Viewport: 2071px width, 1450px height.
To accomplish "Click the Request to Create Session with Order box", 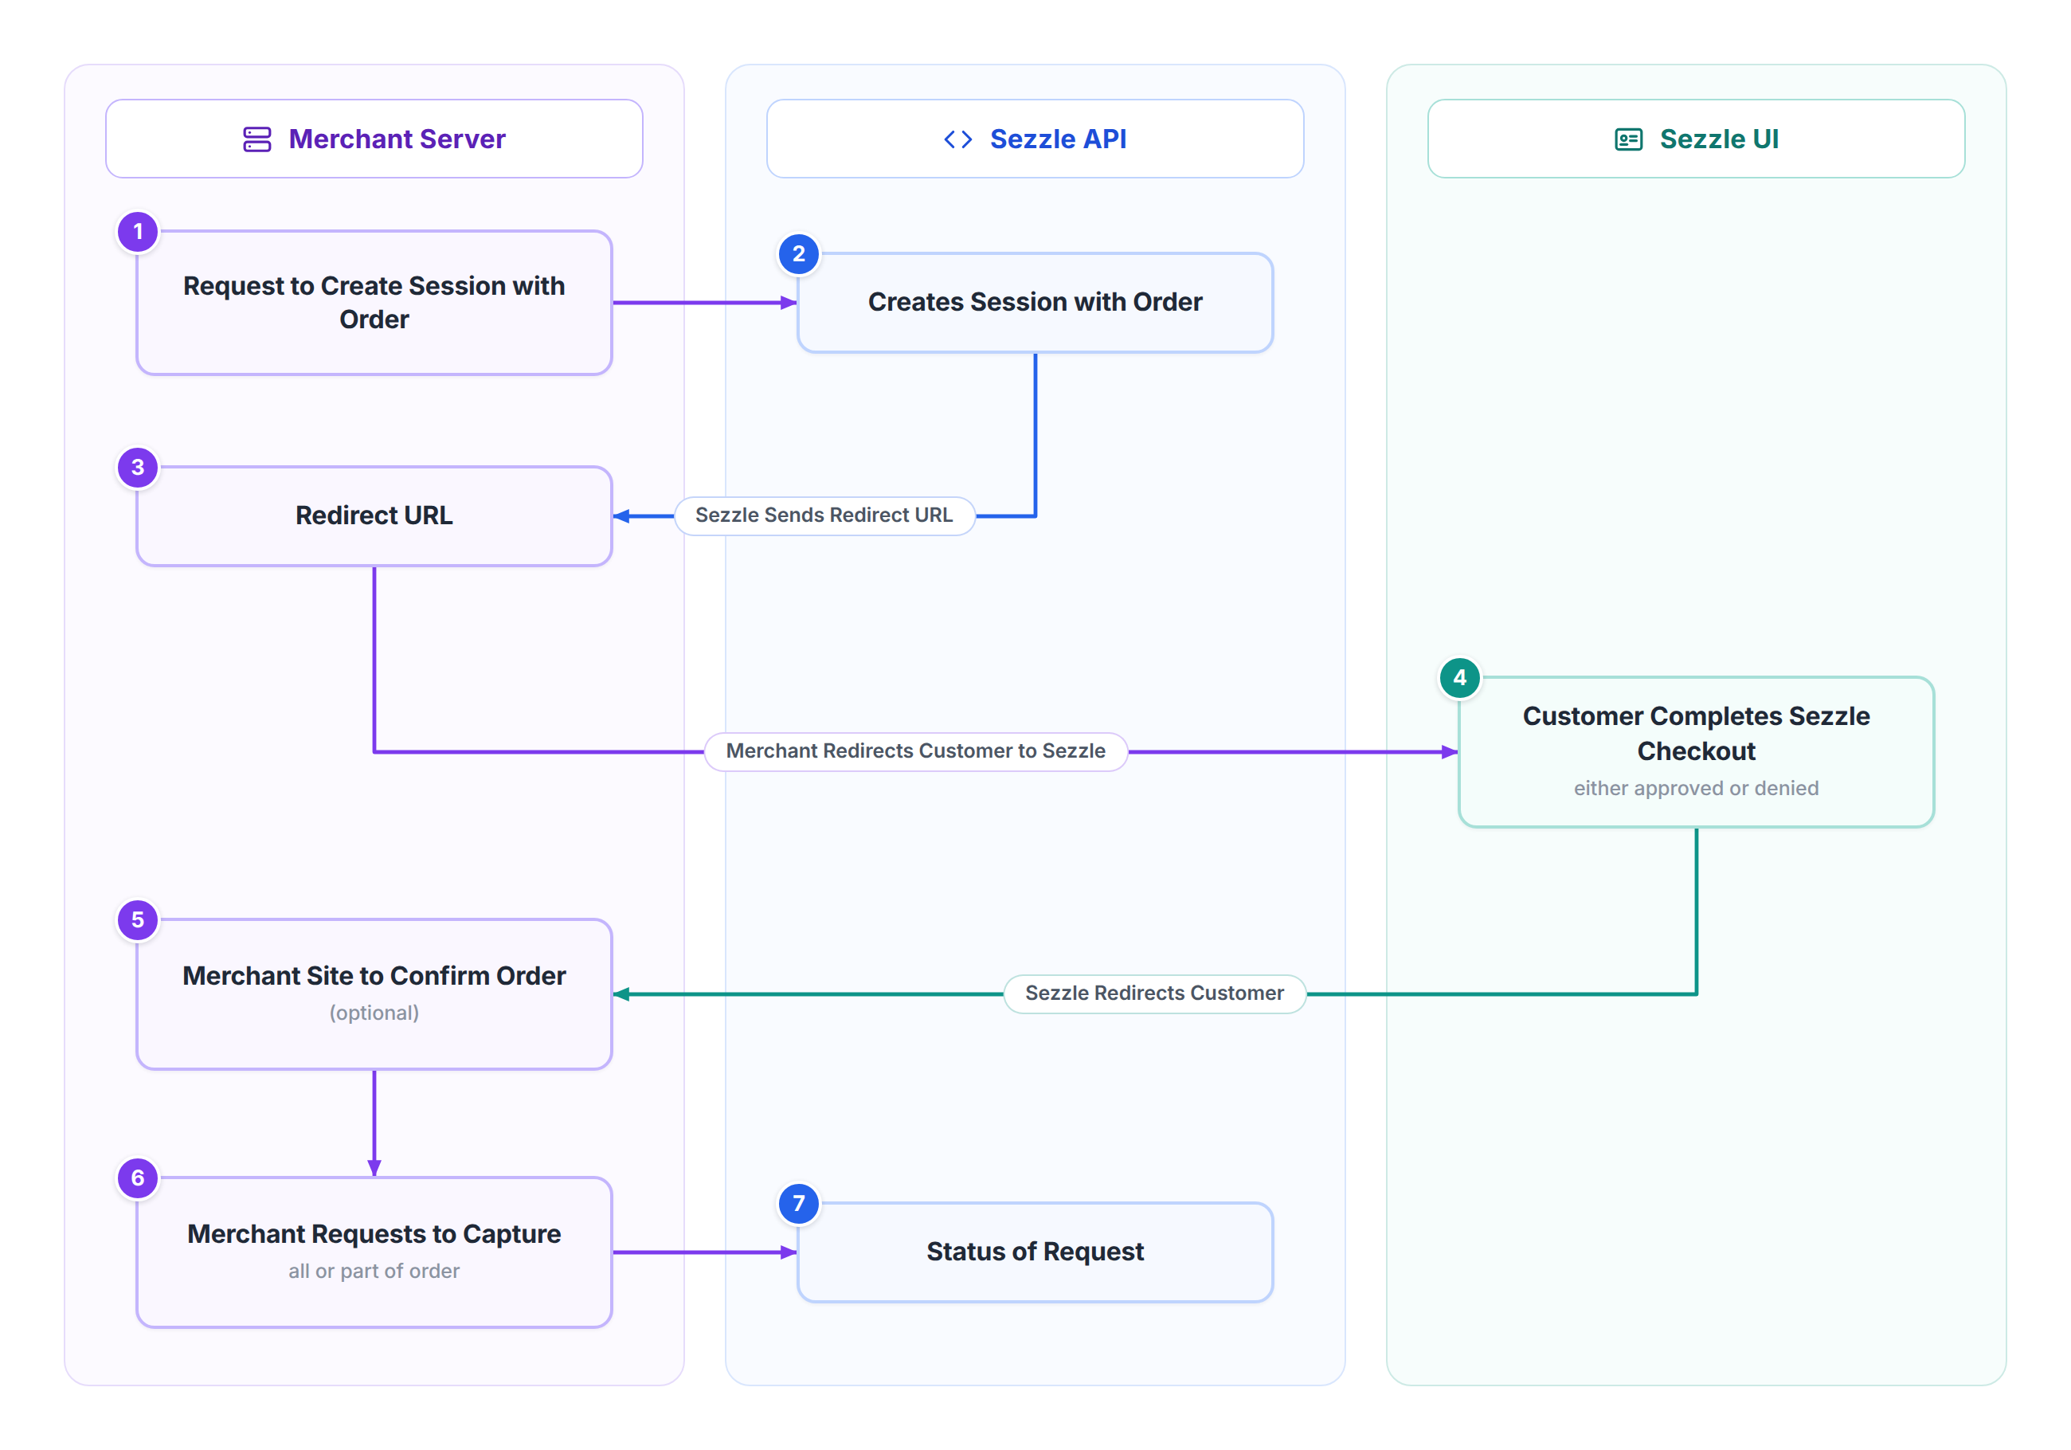I will pyautogui.click(x=374, y=302).
